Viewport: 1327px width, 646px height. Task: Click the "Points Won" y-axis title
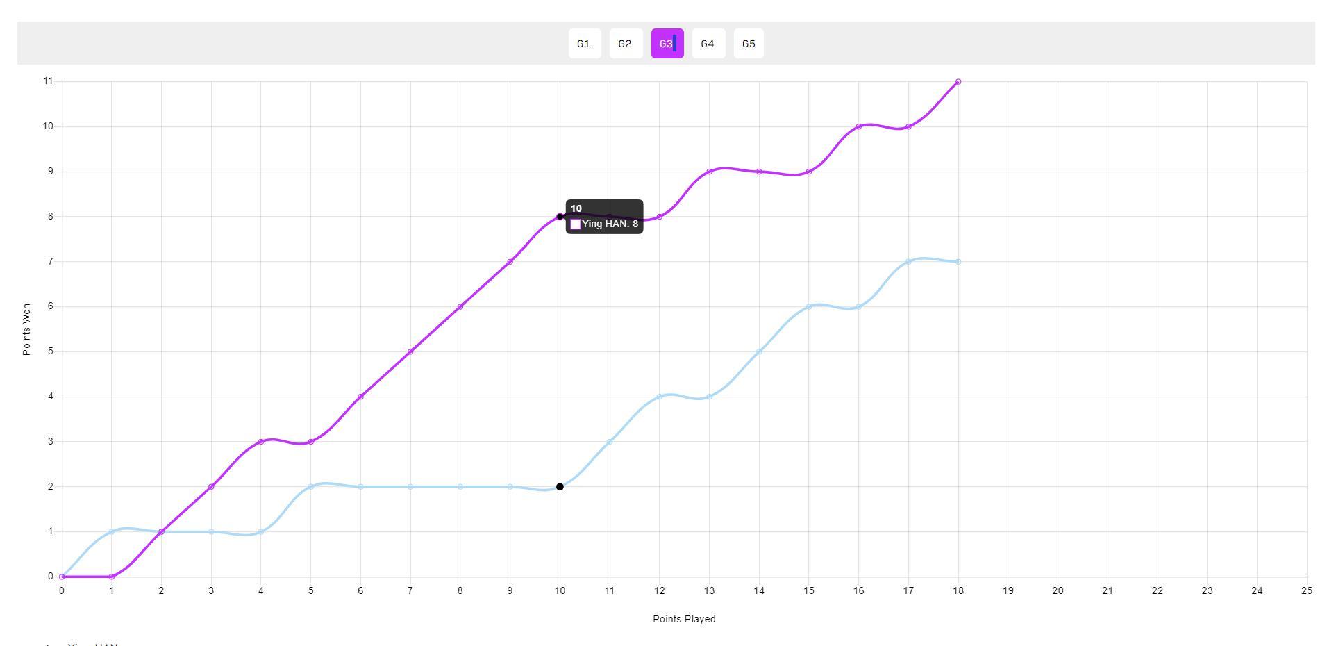[26, 329]
